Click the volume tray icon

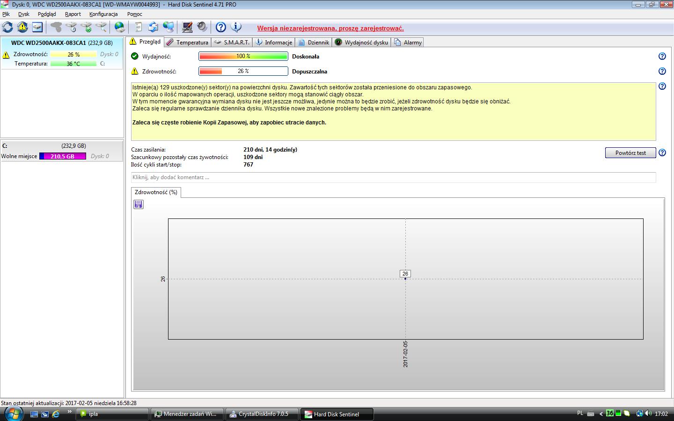click(648, 414)
